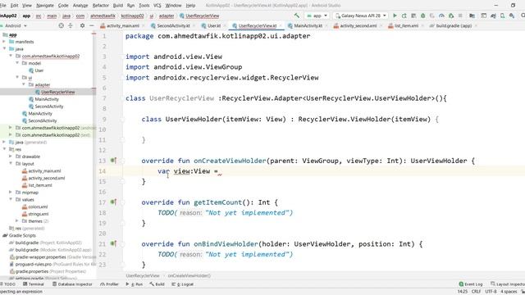Open the Logcat tool window
This screenshot has height=295, width=525.
click(183, 284)
